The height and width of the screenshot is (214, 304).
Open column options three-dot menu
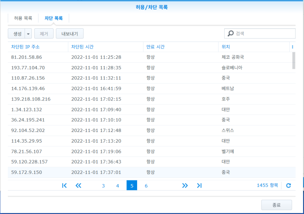pos(293,47)
